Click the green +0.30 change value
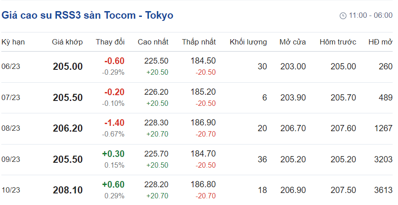Image resolution: width=398 pixels, height=205 pixels. pos(113,154)
